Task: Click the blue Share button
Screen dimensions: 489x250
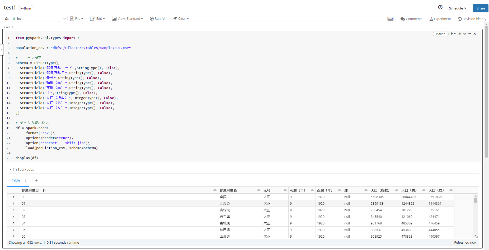Action: 481,8
